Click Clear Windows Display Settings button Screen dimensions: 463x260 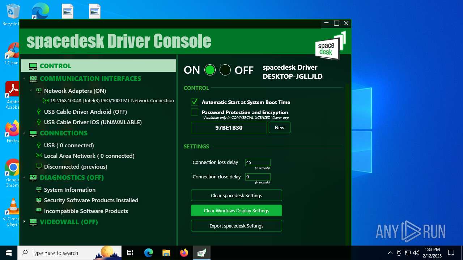237,211
